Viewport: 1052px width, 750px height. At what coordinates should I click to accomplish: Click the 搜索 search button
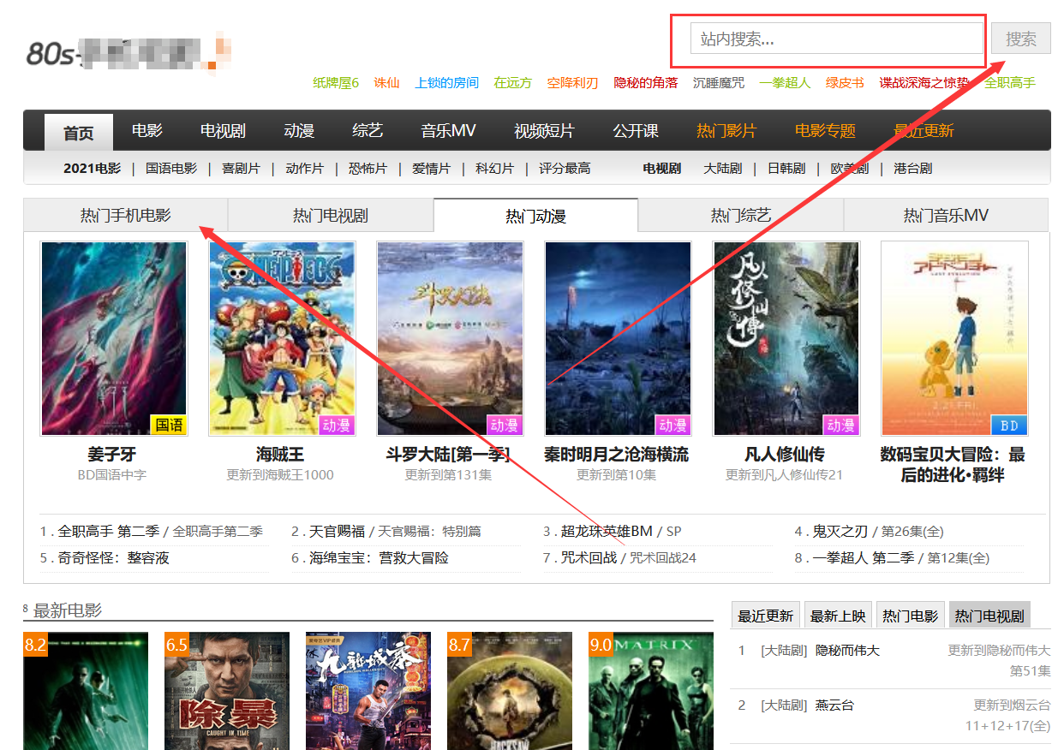[1021, 39]
